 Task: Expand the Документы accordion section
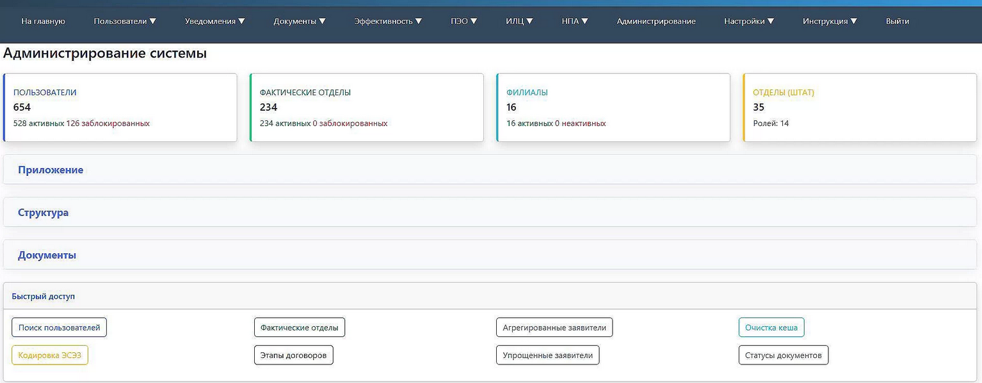490,255
